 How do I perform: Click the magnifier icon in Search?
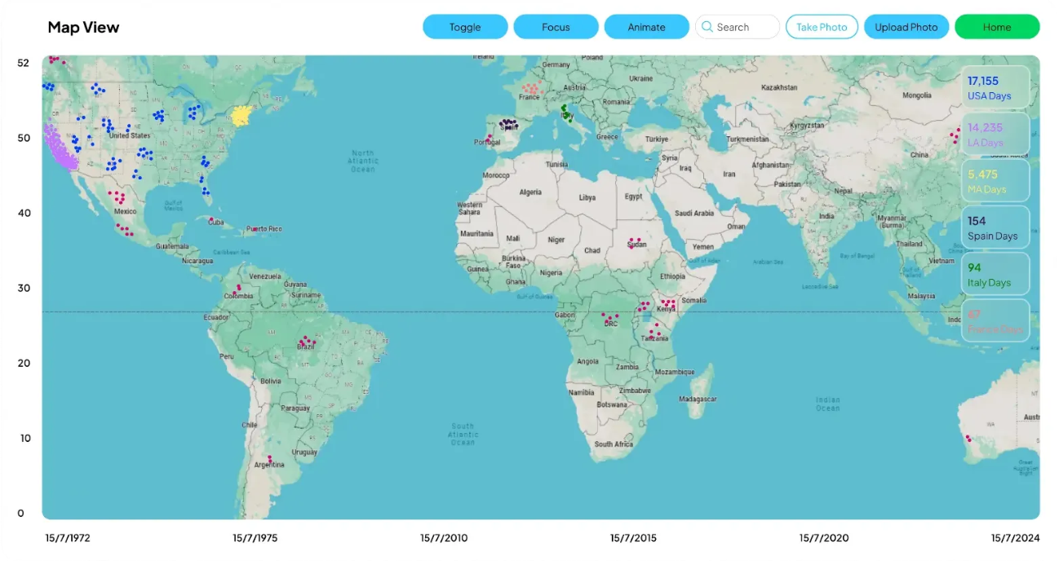707,27
